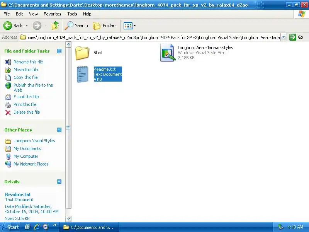309x232 pixels.
Task: Click Copy this file link
Action: (x=25, y=77)
